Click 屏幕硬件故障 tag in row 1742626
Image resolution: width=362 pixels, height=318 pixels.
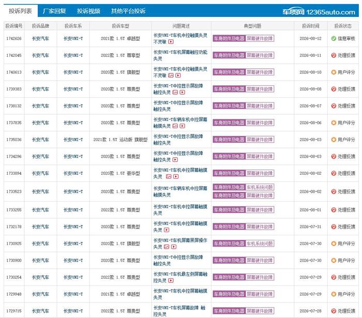point(260,39)
